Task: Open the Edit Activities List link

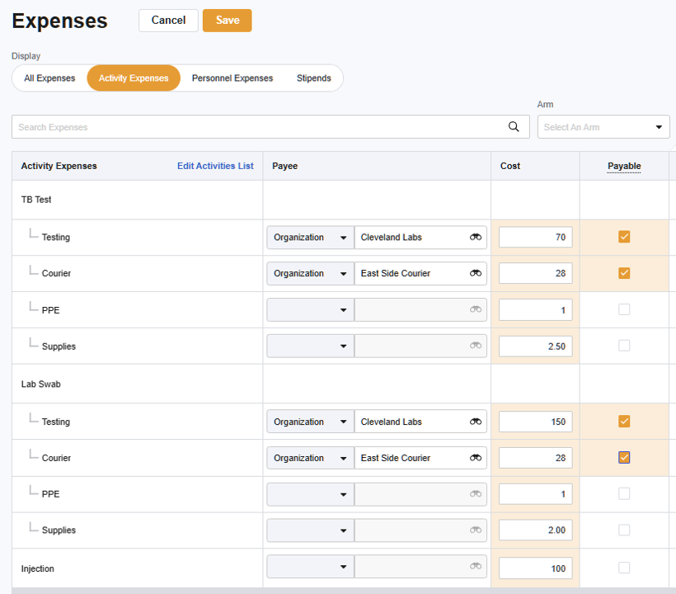Action: [x=215, y=166]
